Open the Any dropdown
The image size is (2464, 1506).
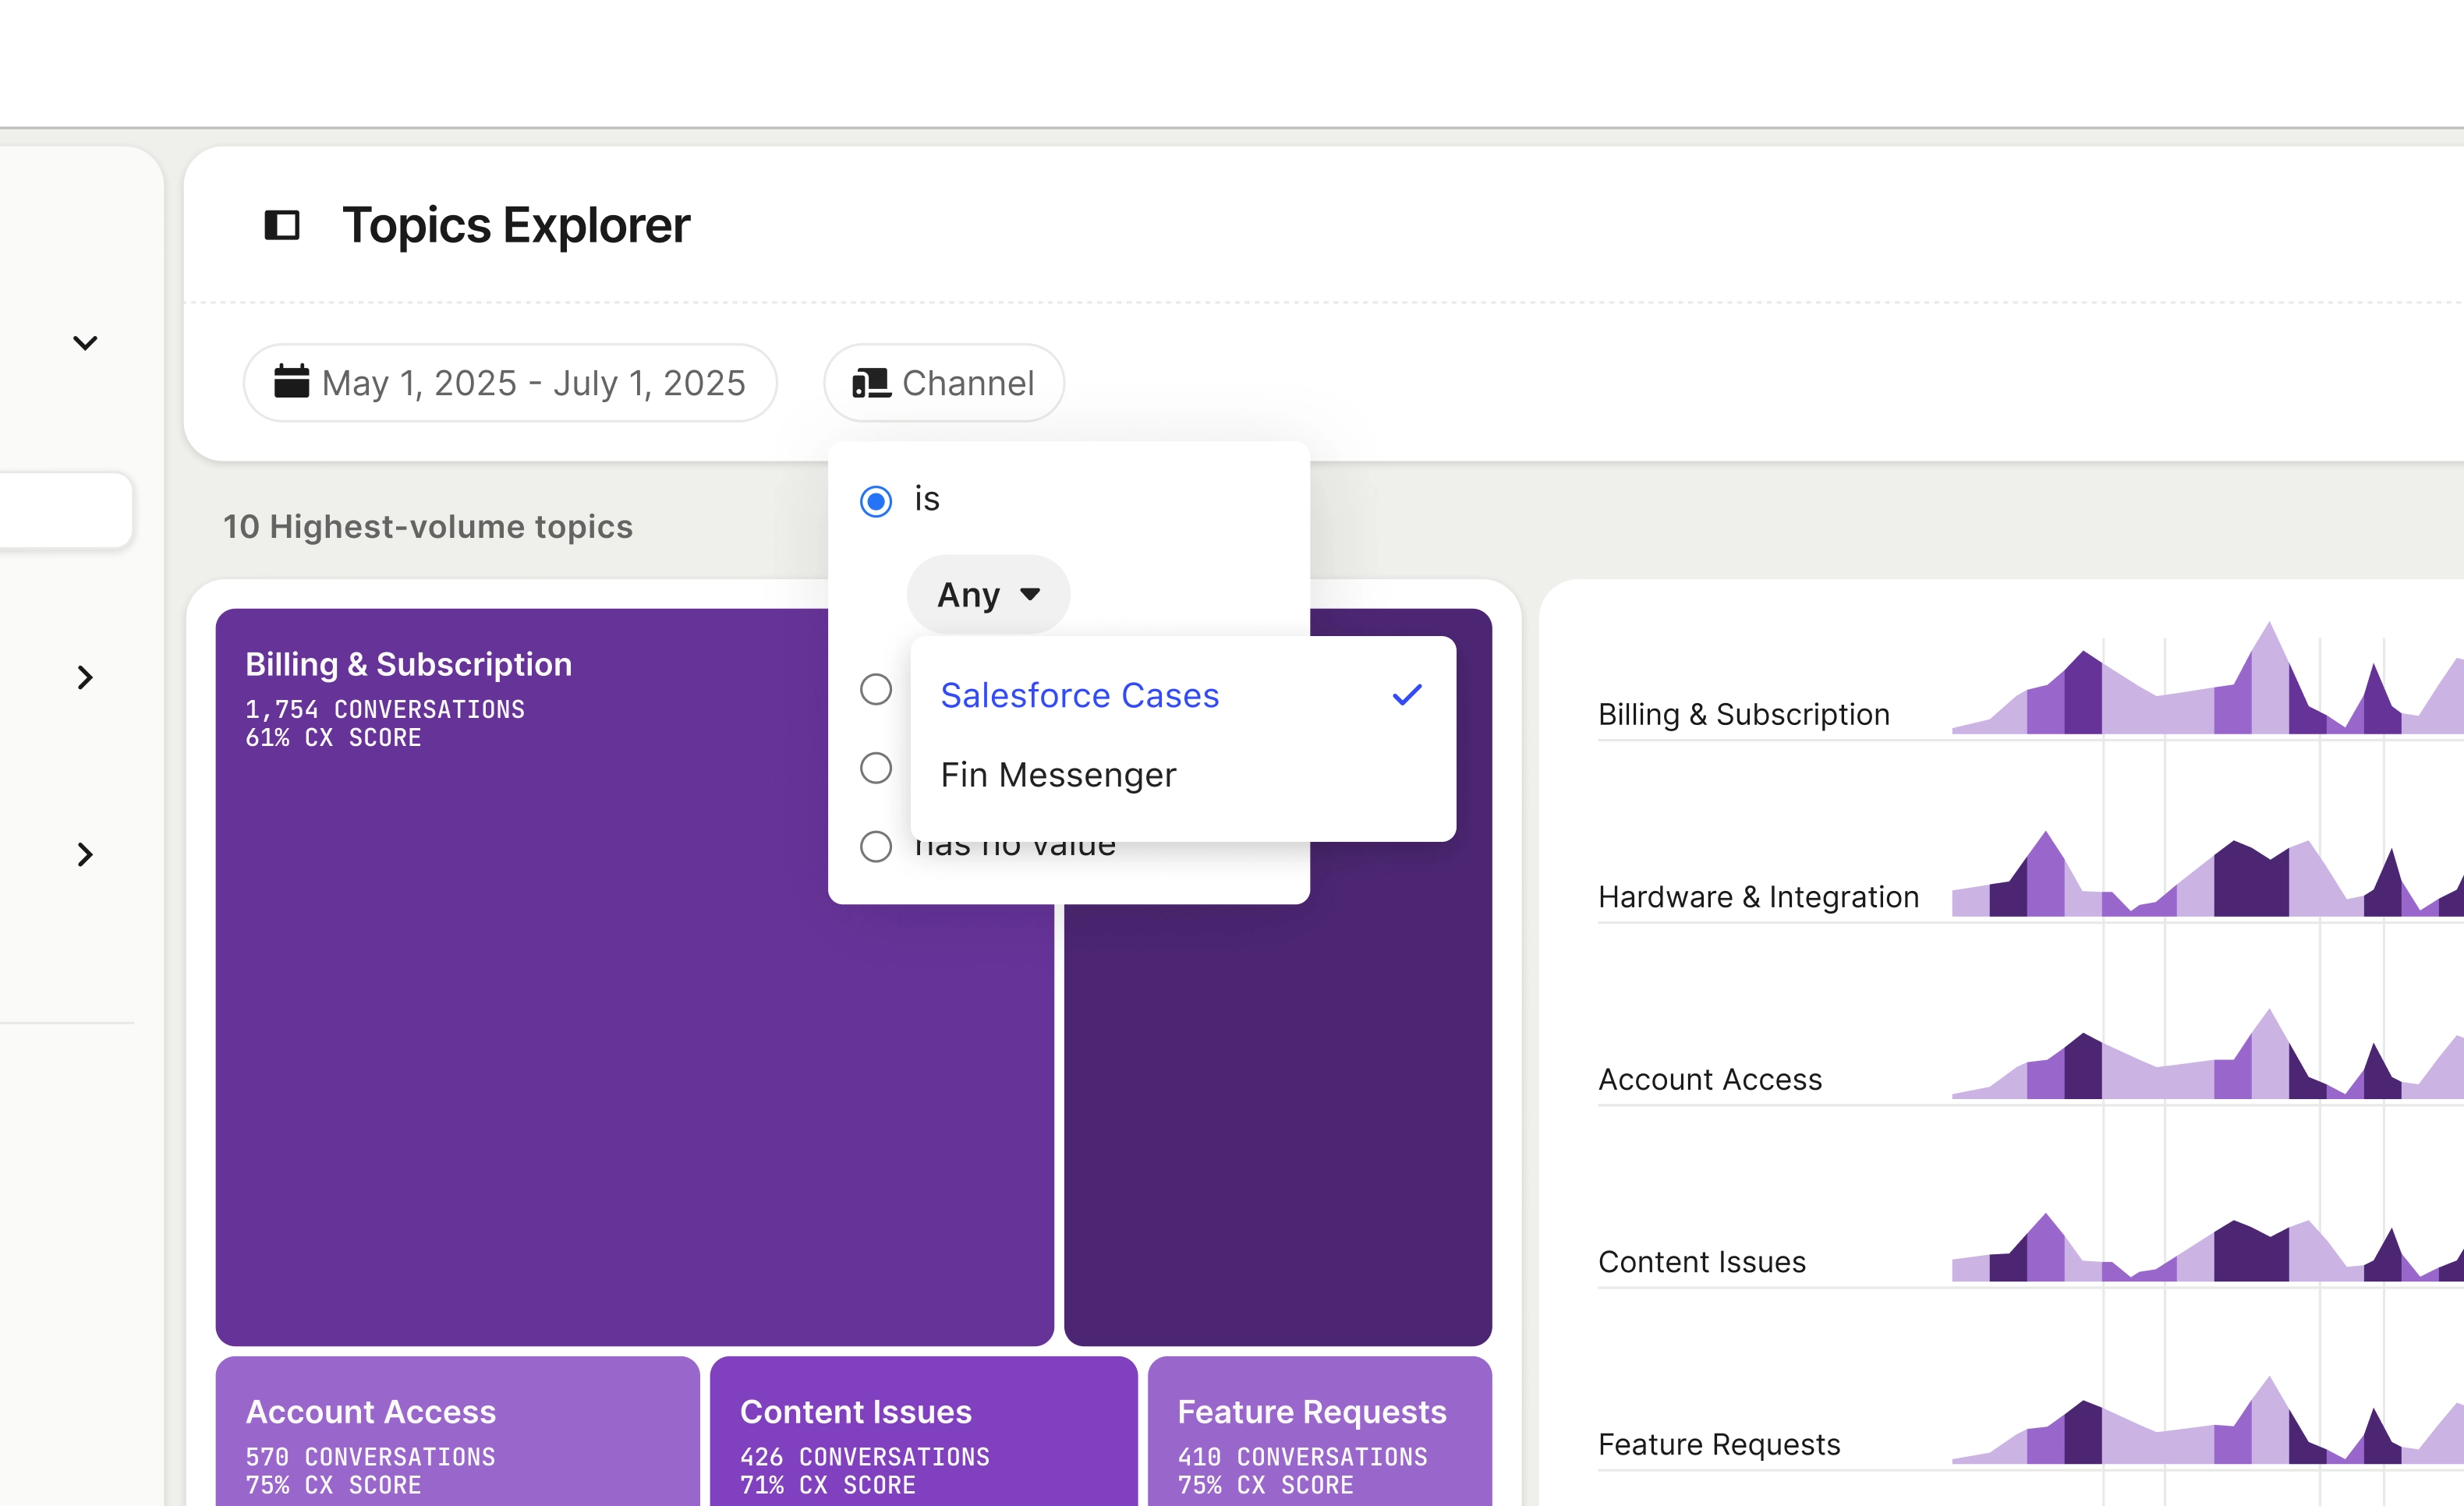click(x=987, y=594)
